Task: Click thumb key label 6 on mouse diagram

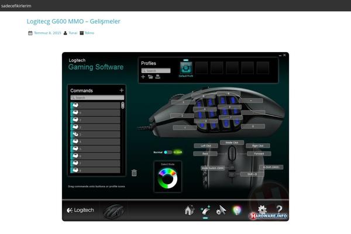Action: pos(203,96)
